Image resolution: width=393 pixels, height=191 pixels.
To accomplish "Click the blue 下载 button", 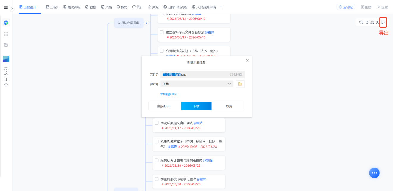I will tap(196, 106).
